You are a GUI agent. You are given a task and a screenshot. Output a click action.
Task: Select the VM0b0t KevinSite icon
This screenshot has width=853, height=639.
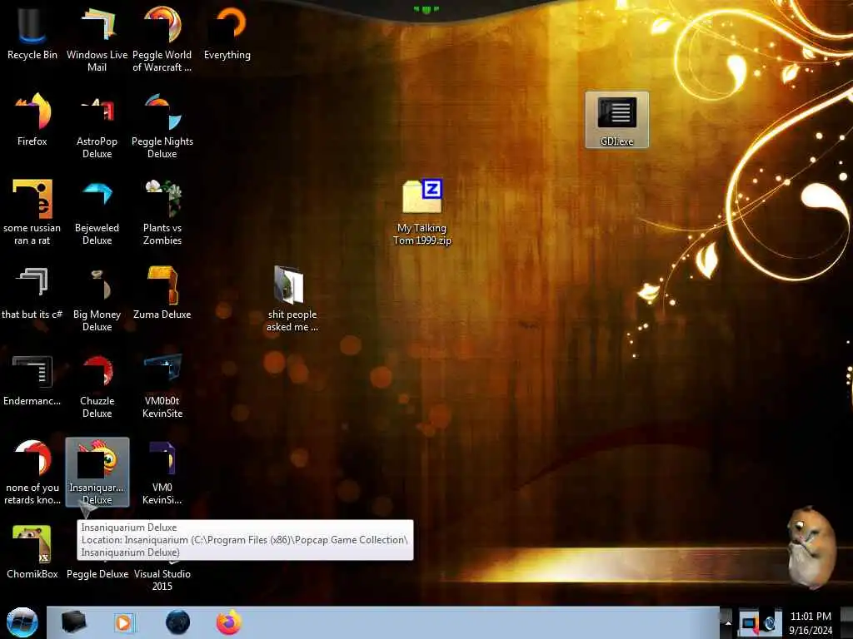pos(162,386)
